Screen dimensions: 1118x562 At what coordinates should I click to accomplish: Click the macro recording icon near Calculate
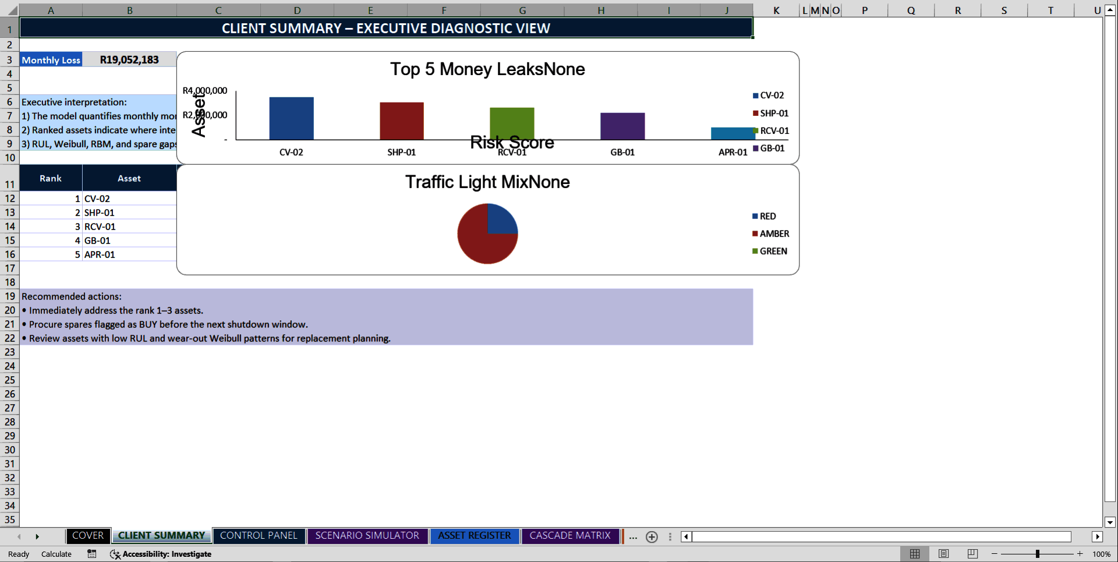coord(91,554)
